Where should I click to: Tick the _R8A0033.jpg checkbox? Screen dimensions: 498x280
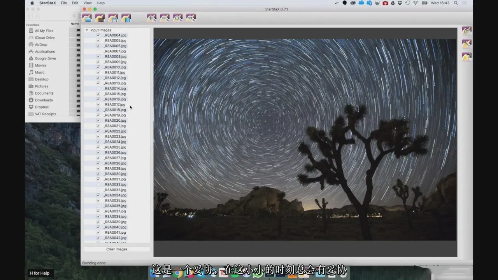click(x=98, y=190)
